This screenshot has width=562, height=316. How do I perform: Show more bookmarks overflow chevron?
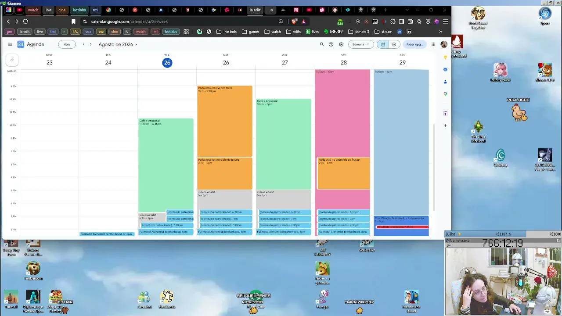[x=440, y=32]
